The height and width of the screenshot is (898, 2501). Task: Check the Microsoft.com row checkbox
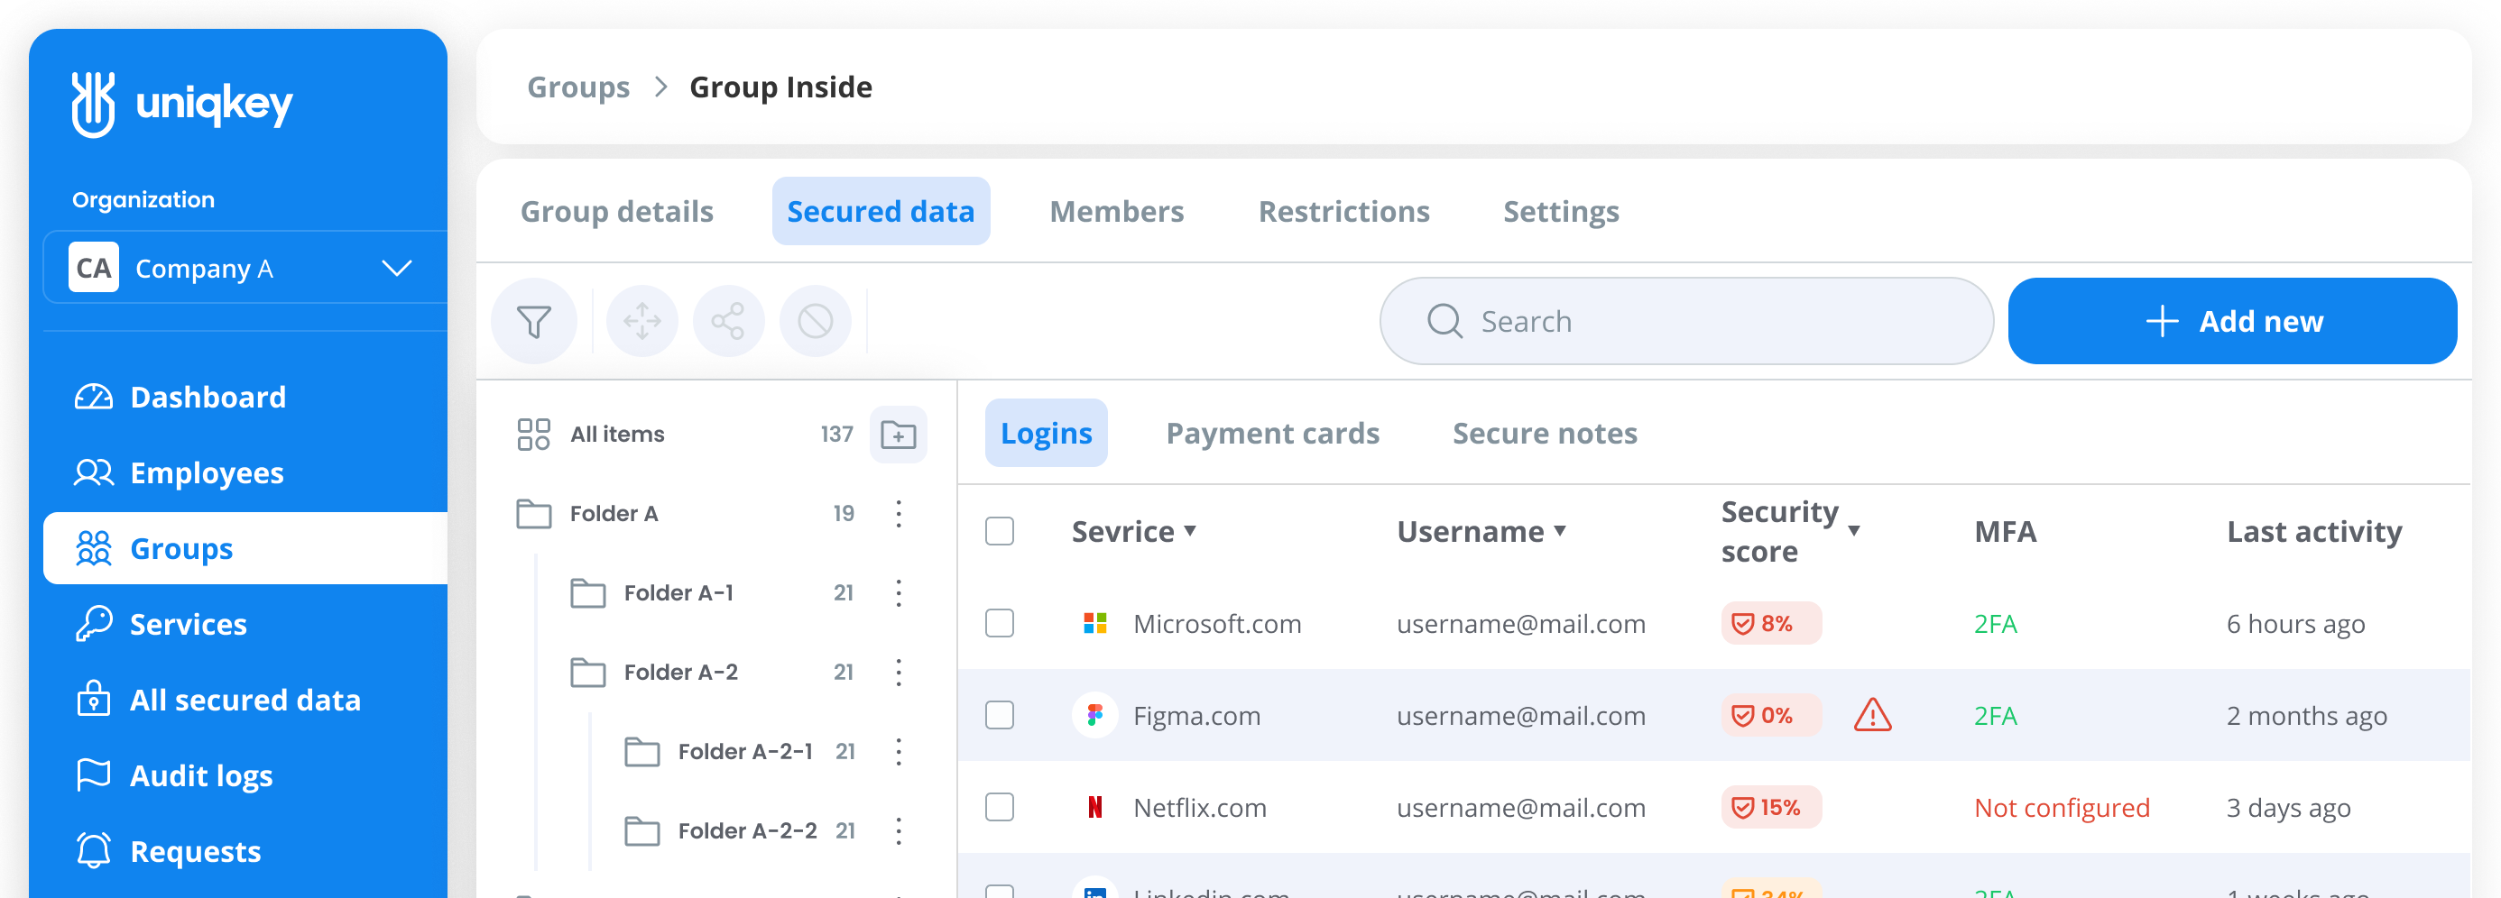pos(999,624)
